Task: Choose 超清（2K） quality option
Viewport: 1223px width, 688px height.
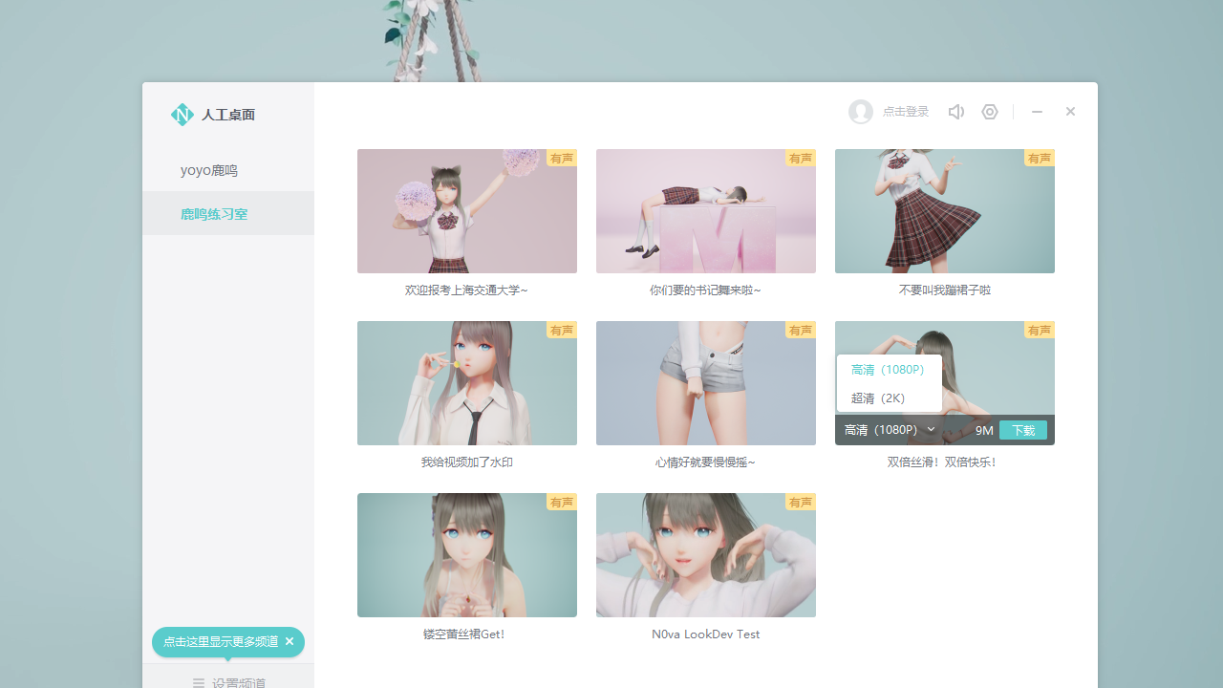Action: [878, 398]
